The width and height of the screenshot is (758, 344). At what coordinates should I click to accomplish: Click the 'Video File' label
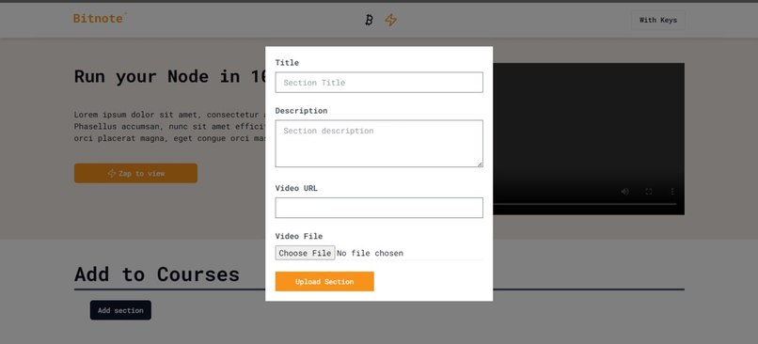(x=299, y=236)
